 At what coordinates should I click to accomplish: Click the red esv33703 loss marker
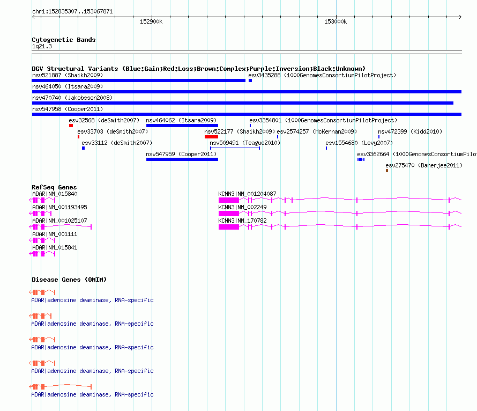click(78, 137)
